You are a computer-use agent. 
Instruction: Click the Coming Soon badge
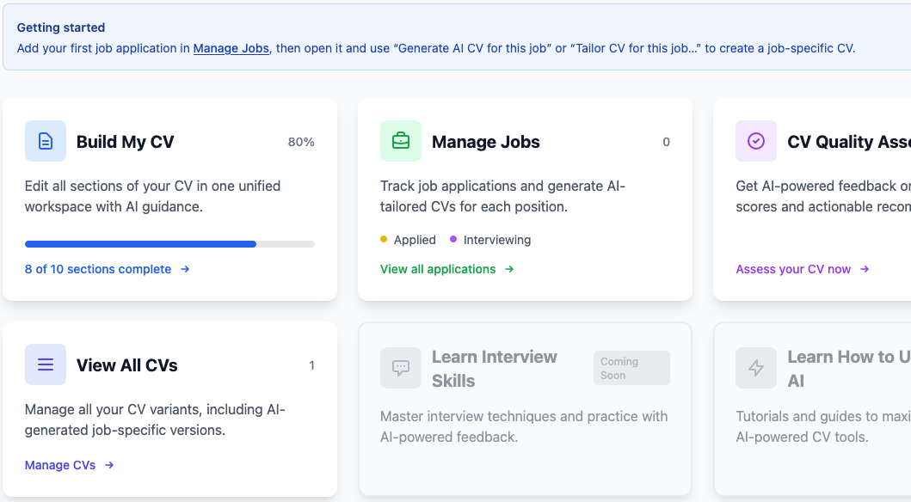631,367
